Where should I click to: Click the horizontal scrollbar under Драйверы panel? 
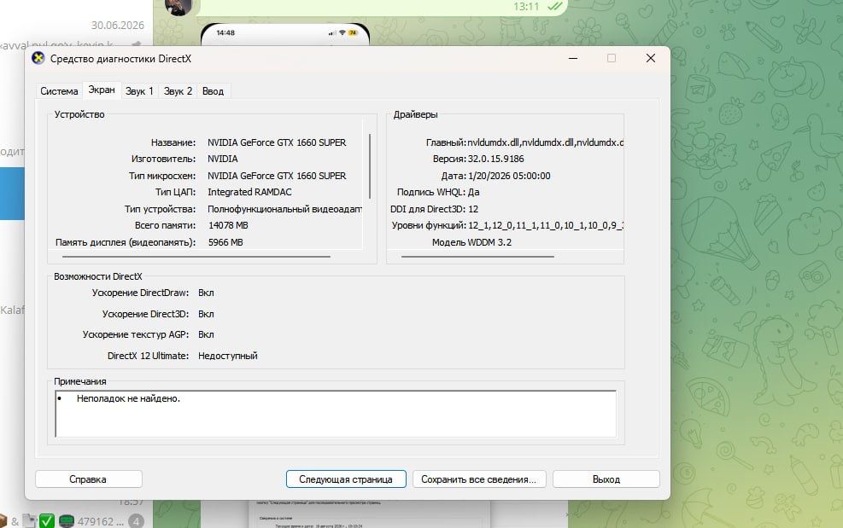477,257
